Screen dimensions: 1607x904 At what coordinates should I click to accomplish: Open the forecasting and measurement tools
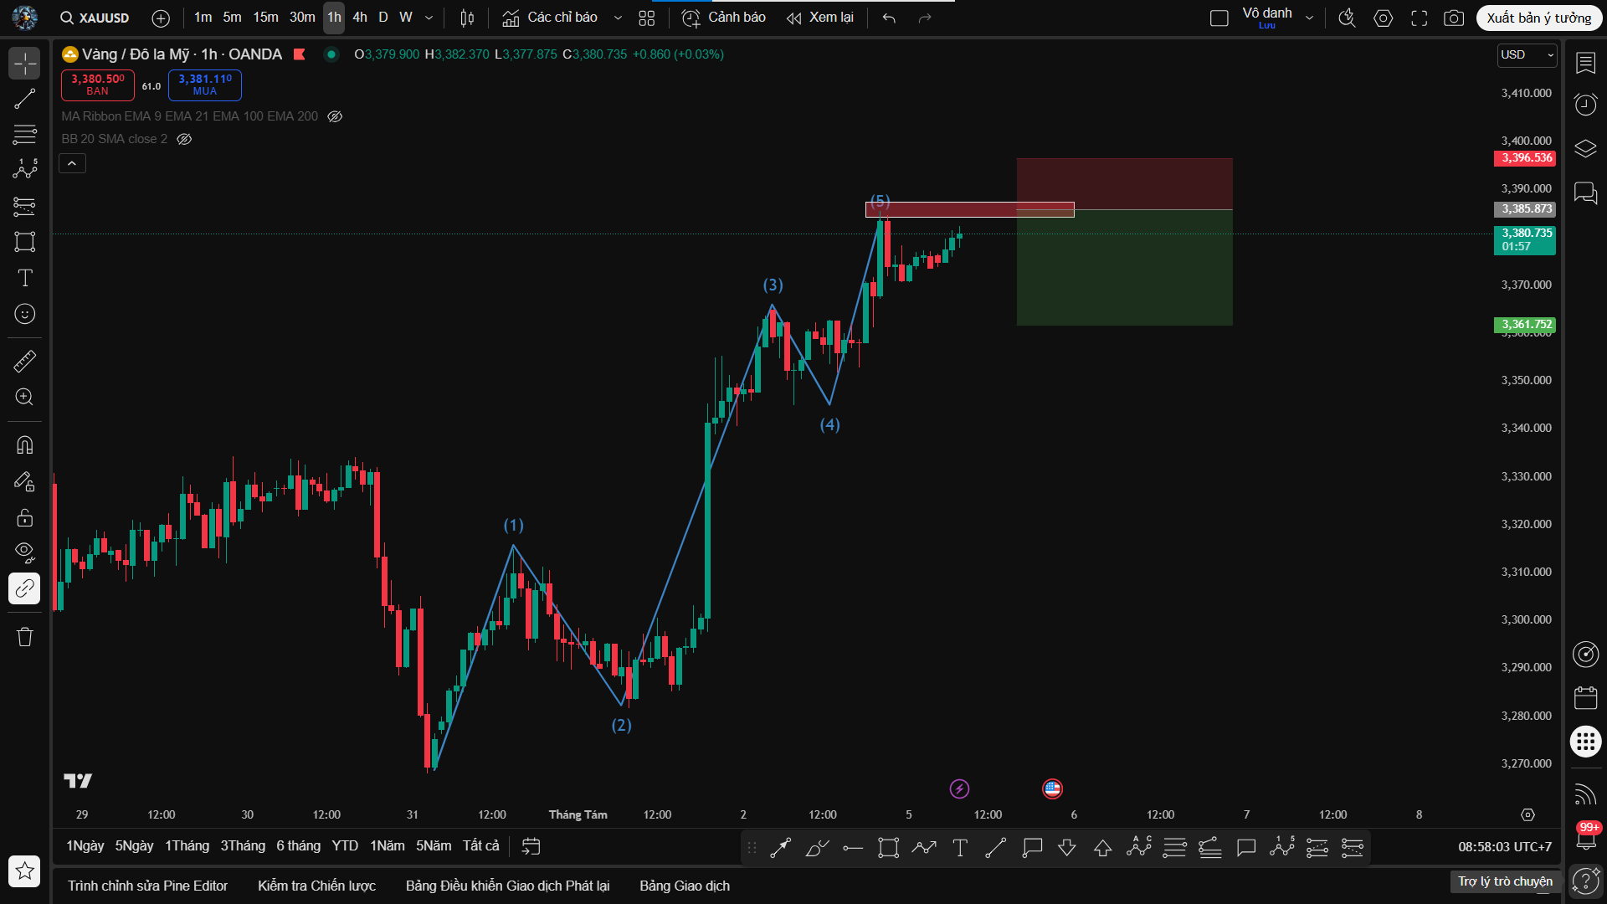pyautogui.click(x=24, y=206)
